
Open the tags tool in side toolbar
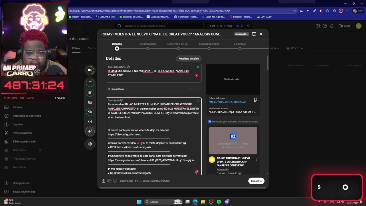90,112
